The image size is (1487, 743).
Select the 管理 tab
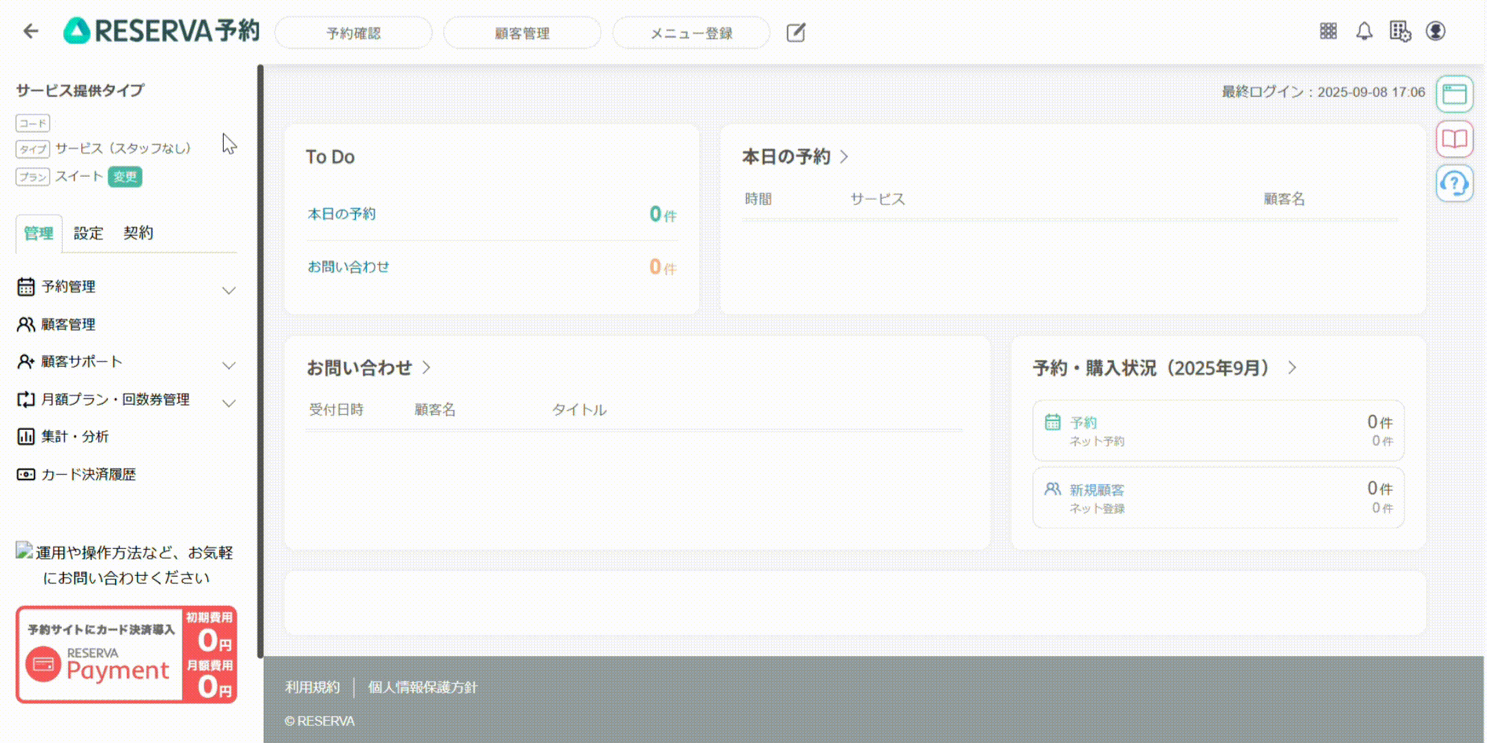click(39, 233)
